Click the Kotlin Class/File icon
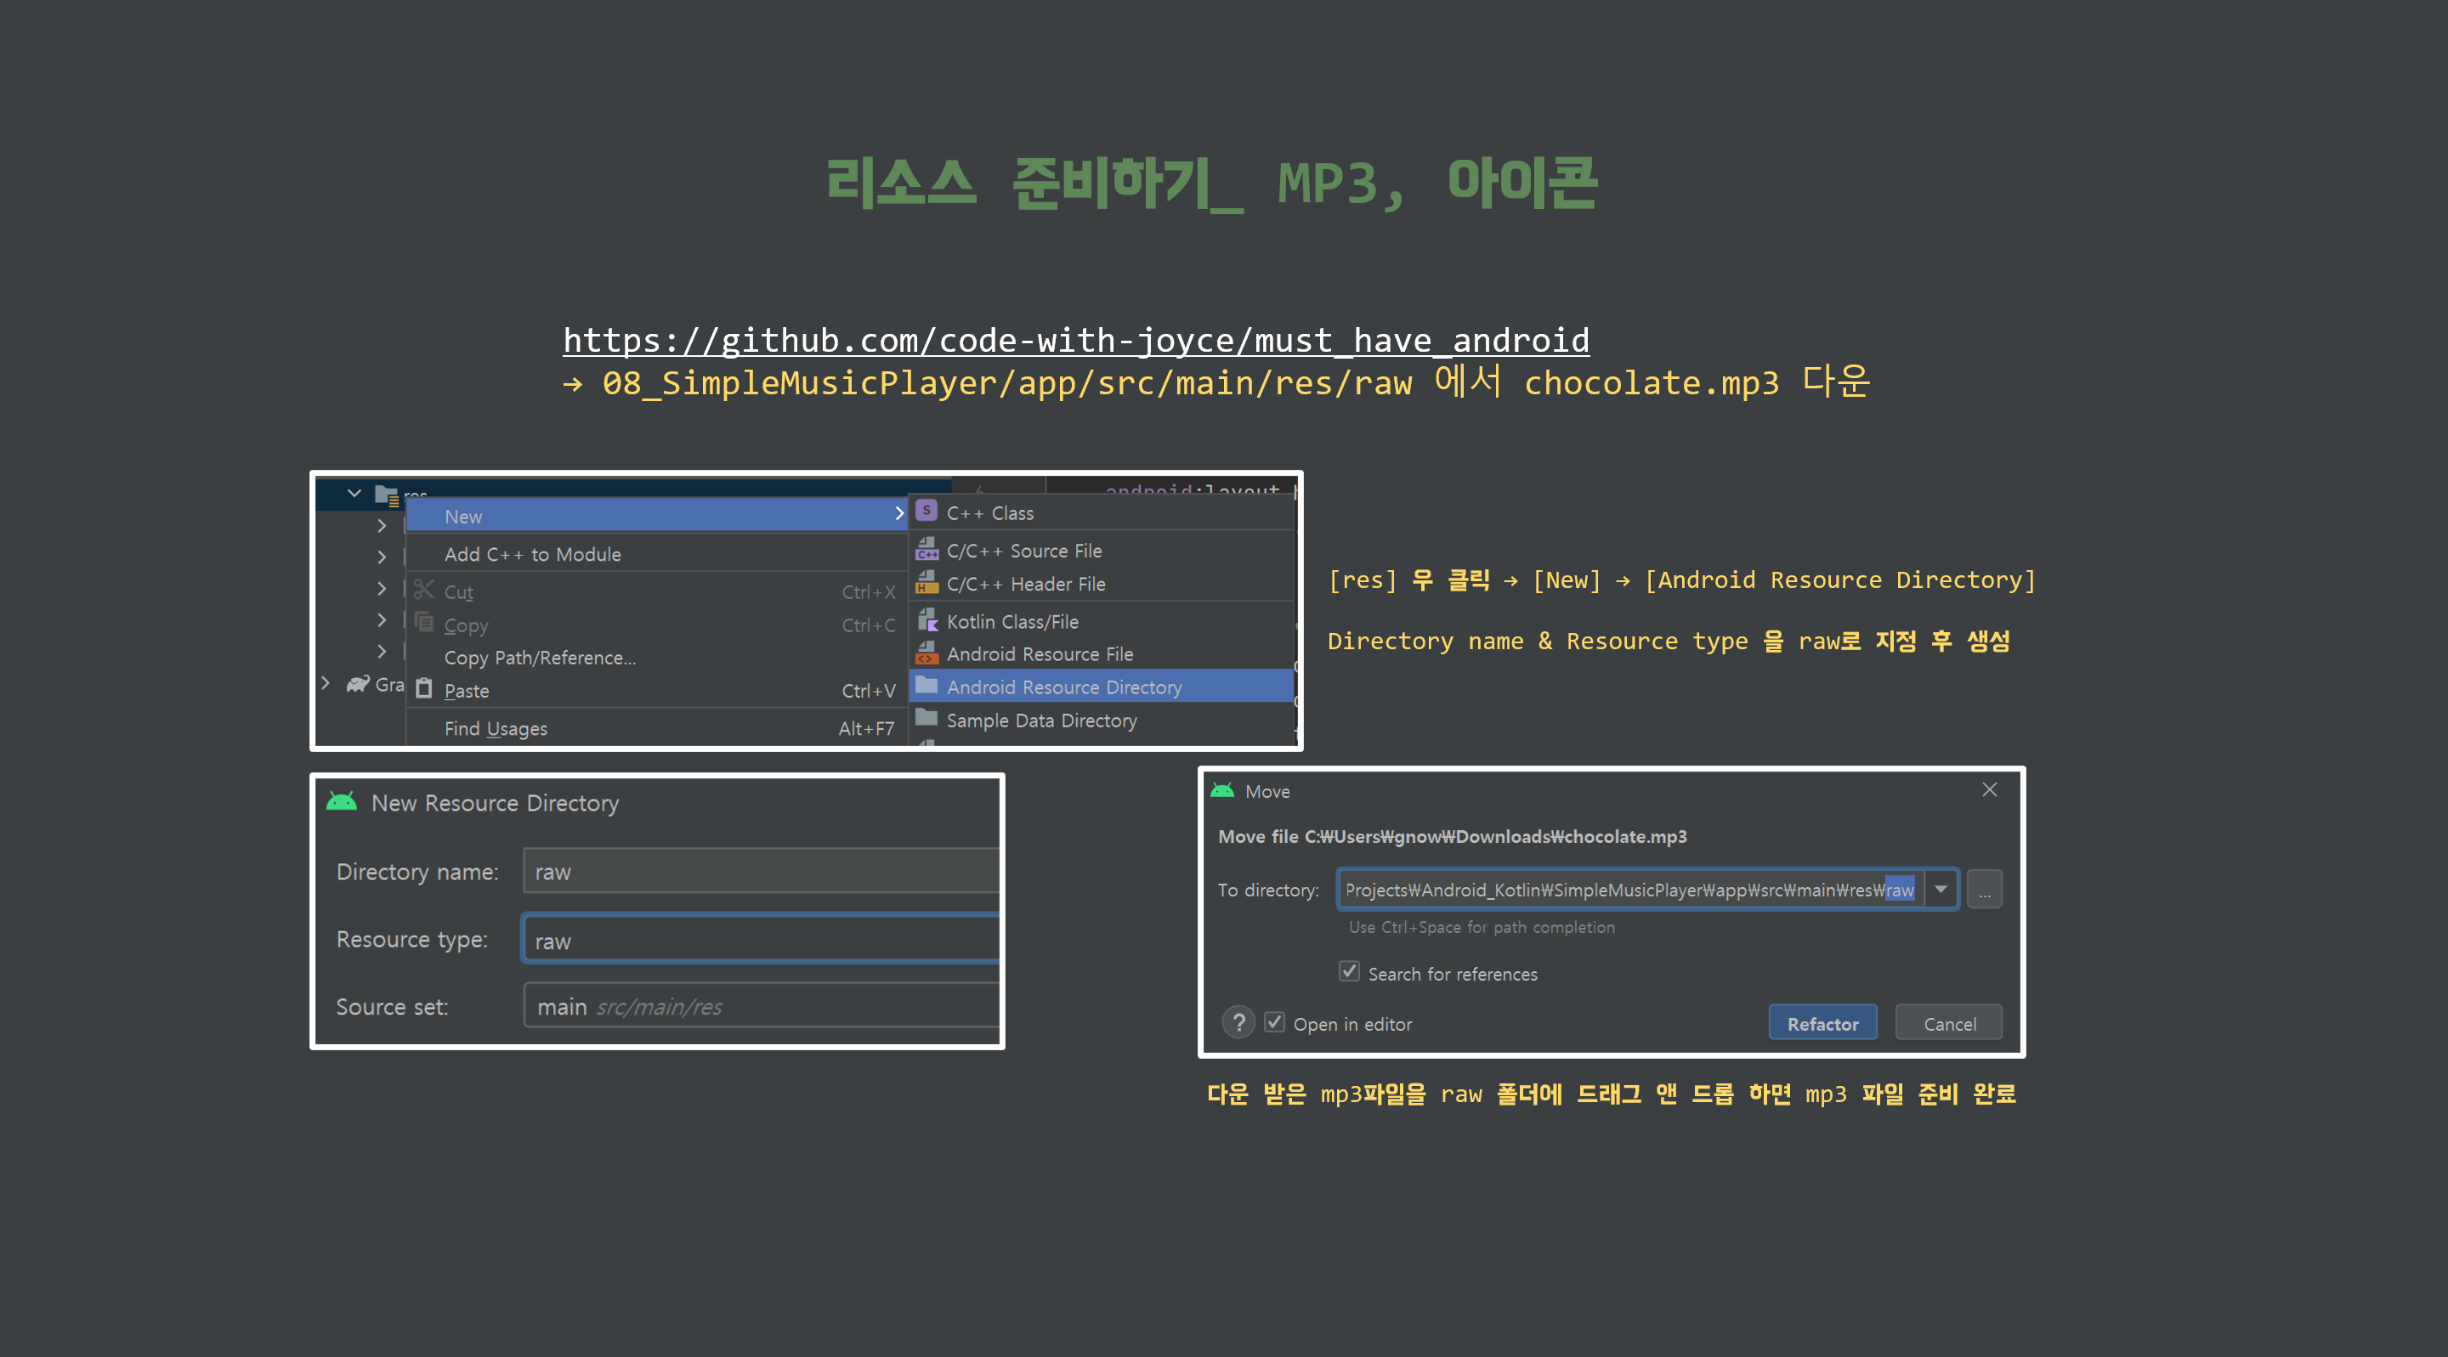2448x1357 pixels. 926,620
